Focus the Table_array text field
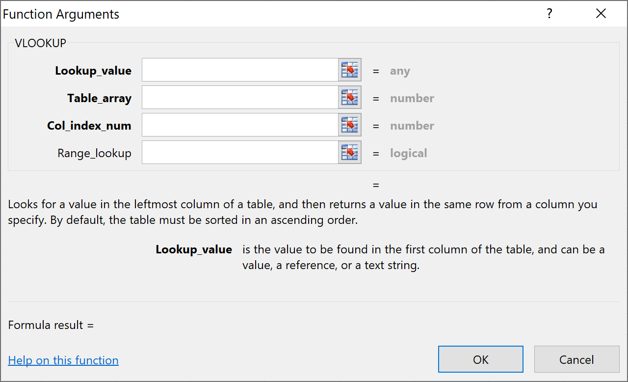The height and width of the screenshot is (382, 628). pyautogui.click(x=239, y=98)
